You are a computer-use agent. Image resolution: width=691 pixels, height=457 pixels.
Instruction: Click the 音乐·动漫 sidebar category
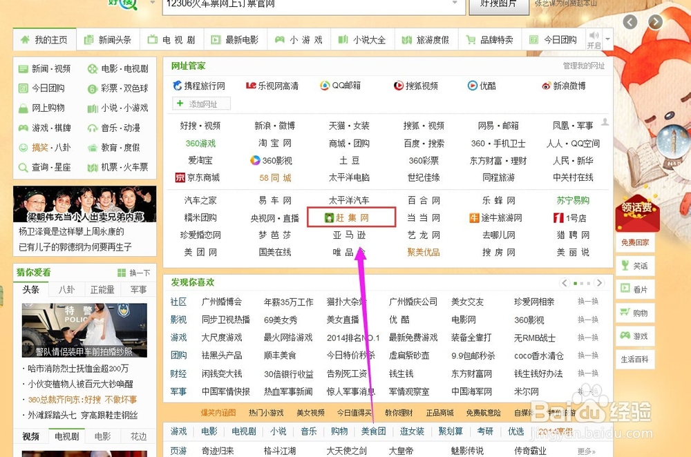[114, 128]
